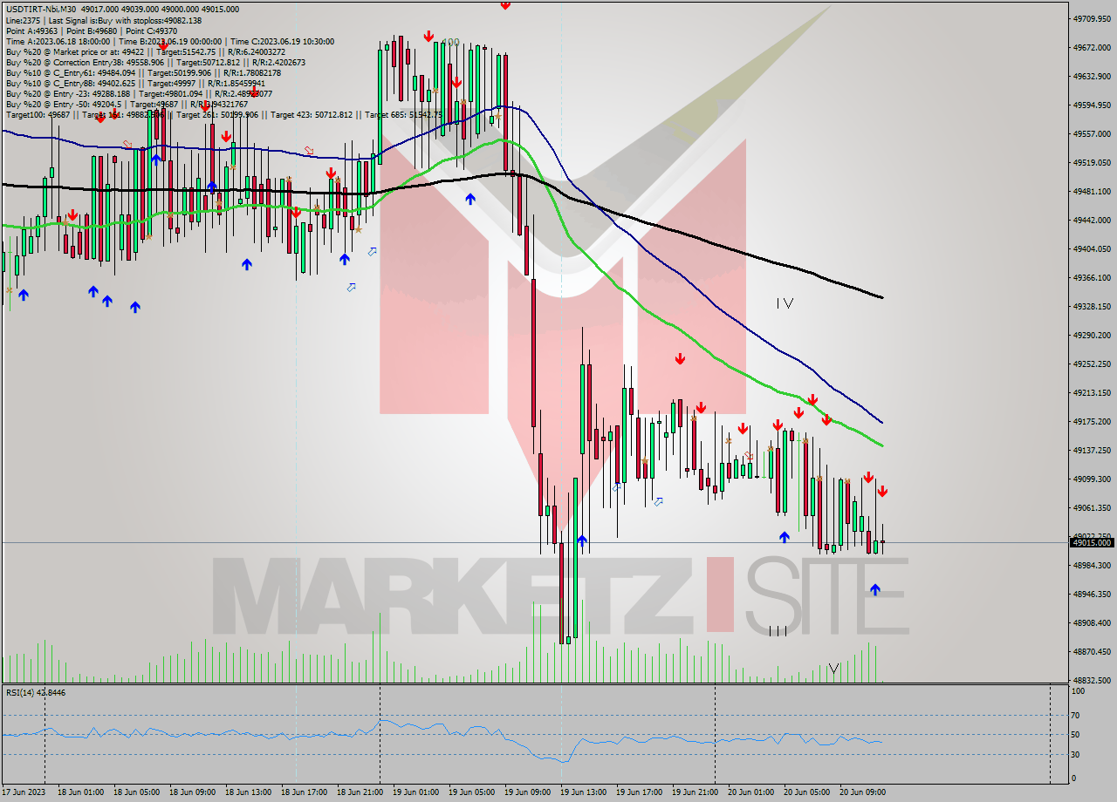Click the 'I V' wave label
This screenshot has width=1117, height=802.
pyautogui.click(x=785, y=303)
